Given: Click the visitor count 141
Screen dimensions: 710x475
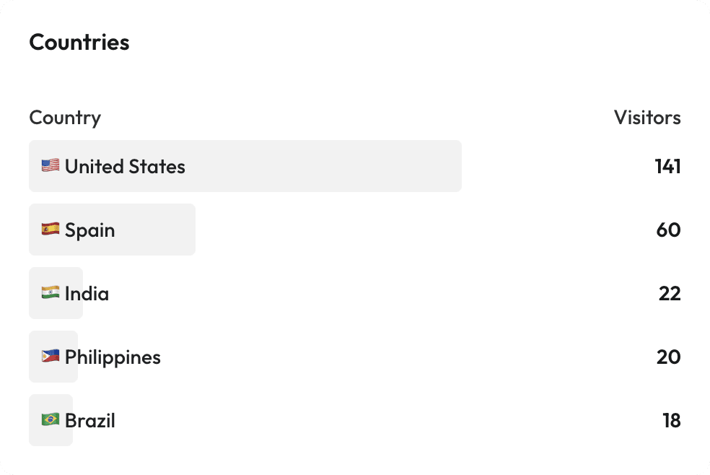Looking at the screenshot, I should click(668, 165).
